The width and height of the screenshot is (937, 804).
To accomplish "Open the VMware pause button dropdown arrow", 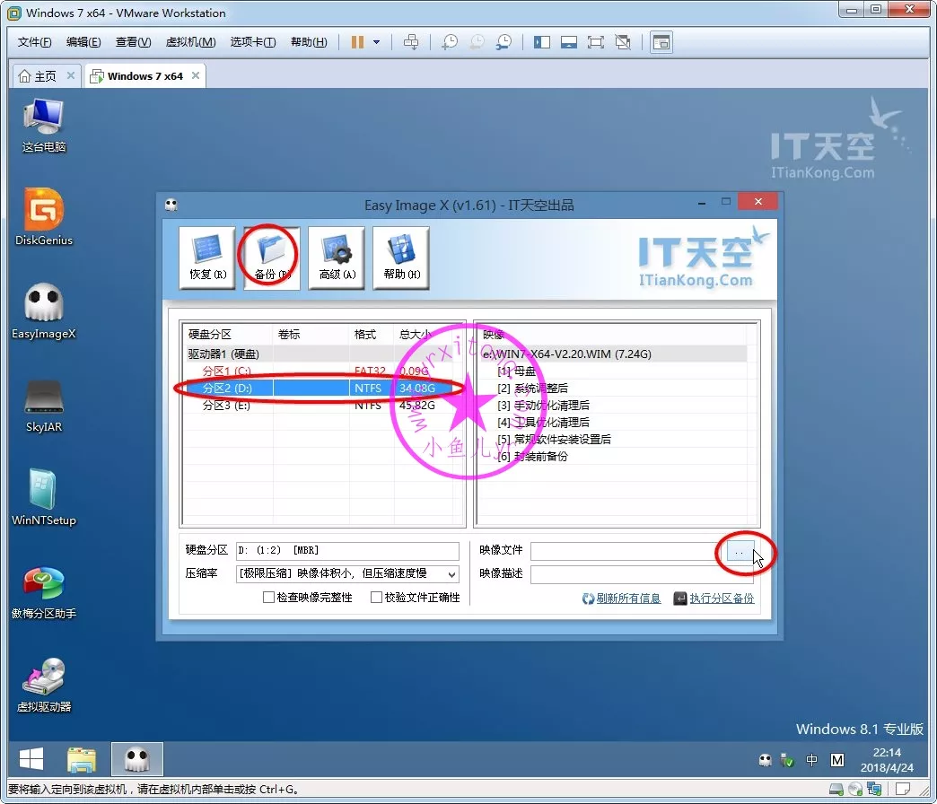I will (x=376, y=42).
